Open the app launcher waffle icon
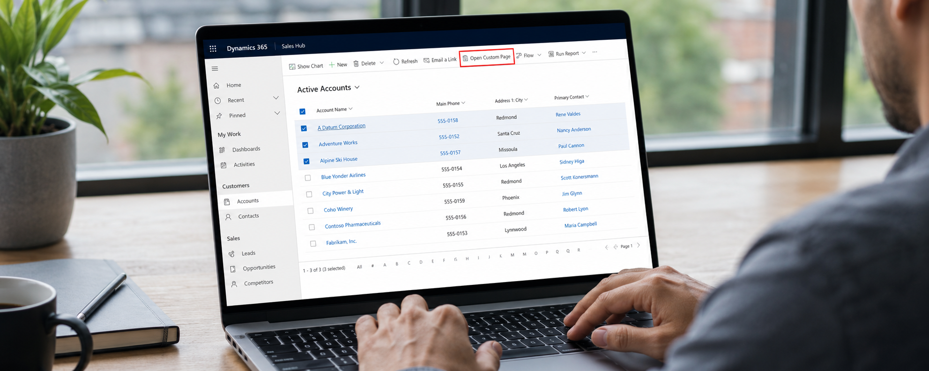The image size is (929, 371). coord(213,49)
